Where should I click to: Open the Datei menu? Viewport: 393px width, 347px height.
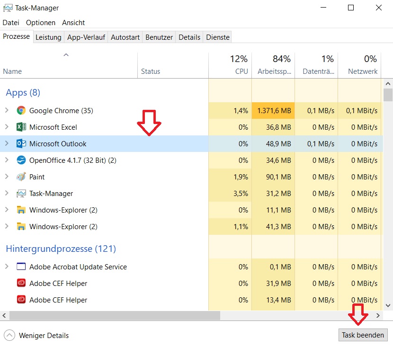click(x=11, y=23)
